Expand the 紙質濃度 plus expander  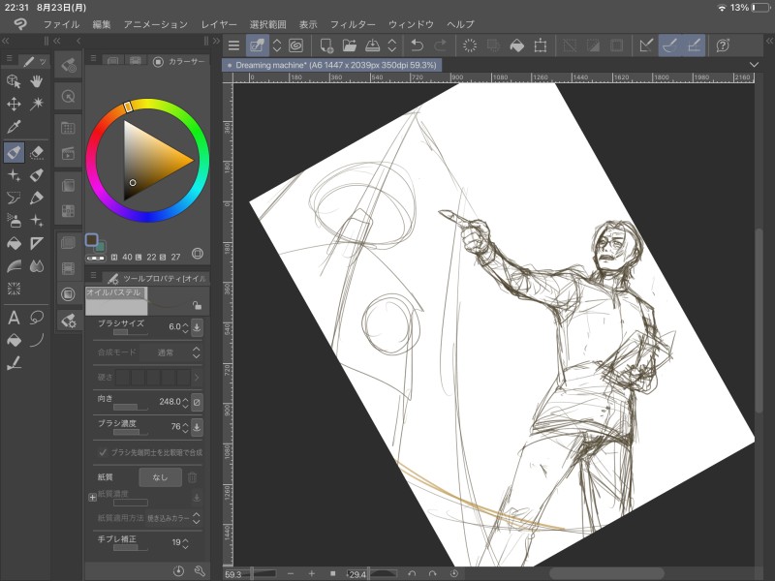point(92,496)
